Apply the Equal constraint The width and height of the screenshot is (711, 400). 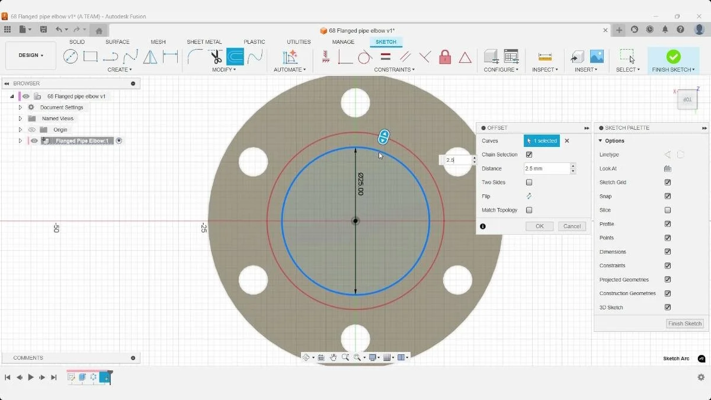click(x=385, y=57)
